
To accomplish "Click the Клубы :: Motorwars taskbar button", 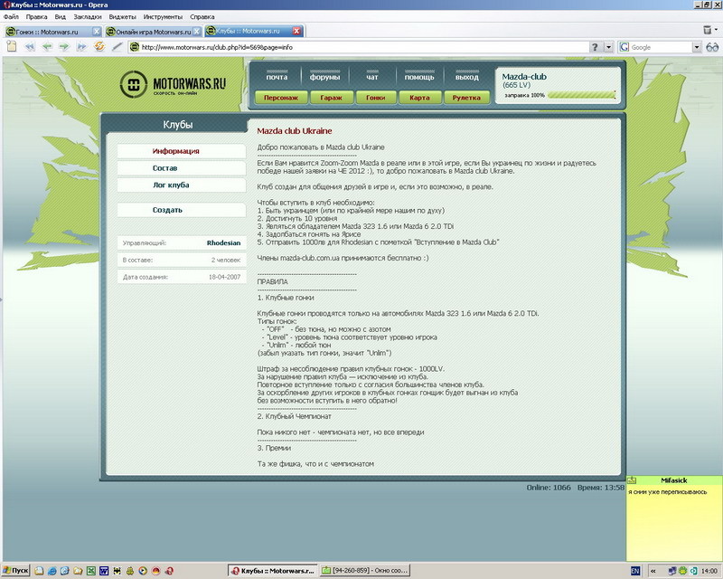I will pyautogui.click(x=273, y=571).
